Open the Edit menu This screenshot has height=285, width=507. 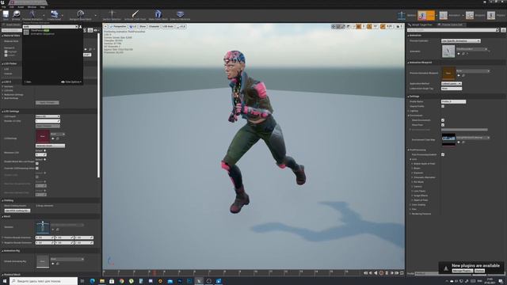[12, 7]
